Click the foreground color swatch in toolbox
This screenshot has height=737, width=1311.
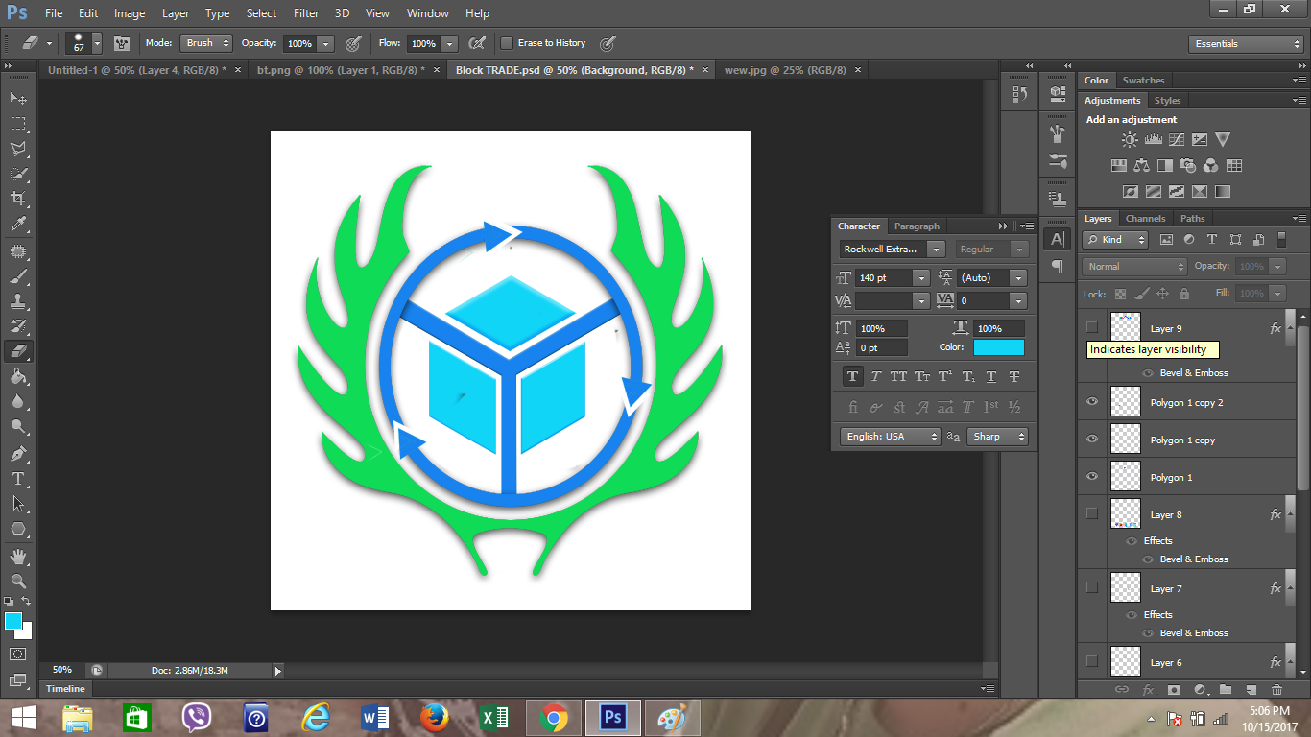pos(13,621)
